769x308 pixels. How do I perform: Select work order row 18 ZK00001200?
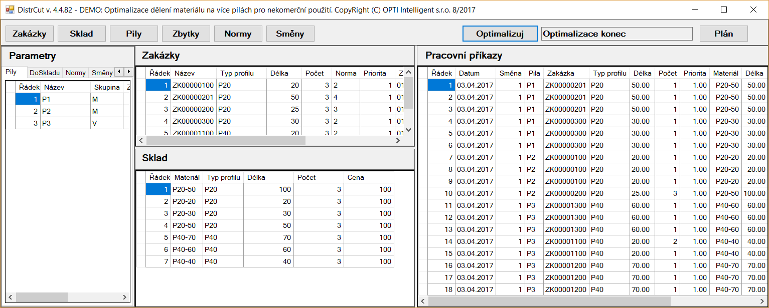tap(592, 289)
